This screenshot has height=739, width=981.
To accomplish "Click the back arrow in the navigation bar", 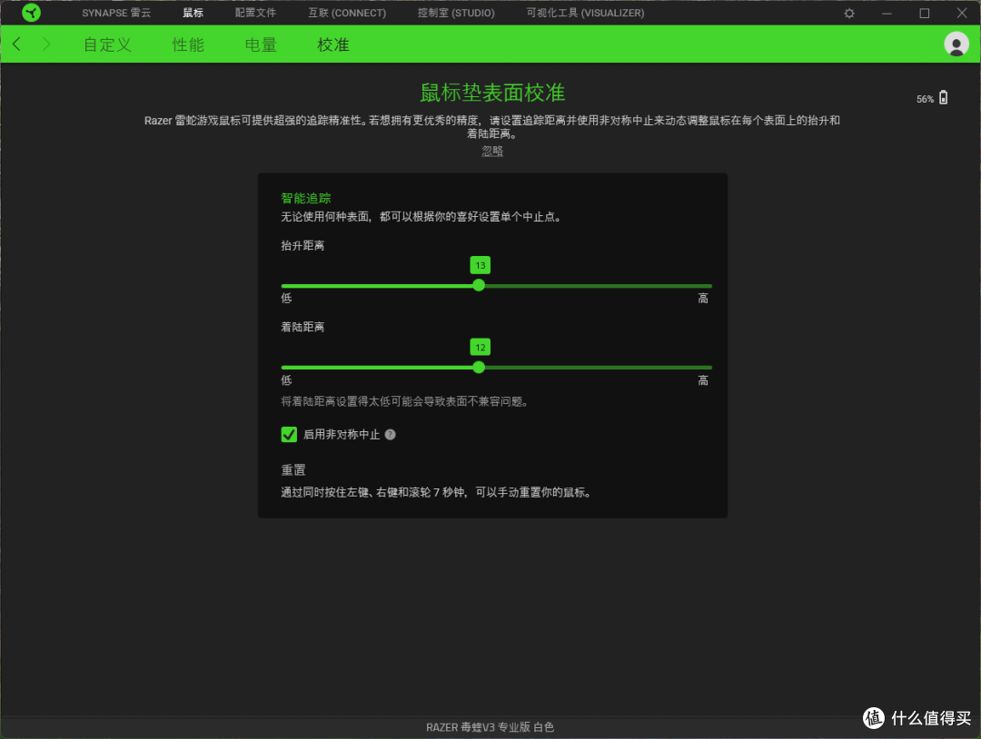I will (x=15, y=43).
